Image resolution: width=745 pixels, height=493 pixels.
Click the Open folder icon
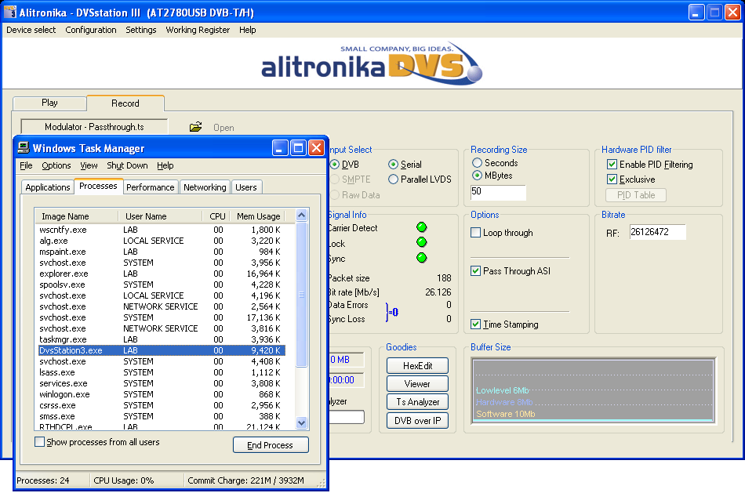pos(196,127)
